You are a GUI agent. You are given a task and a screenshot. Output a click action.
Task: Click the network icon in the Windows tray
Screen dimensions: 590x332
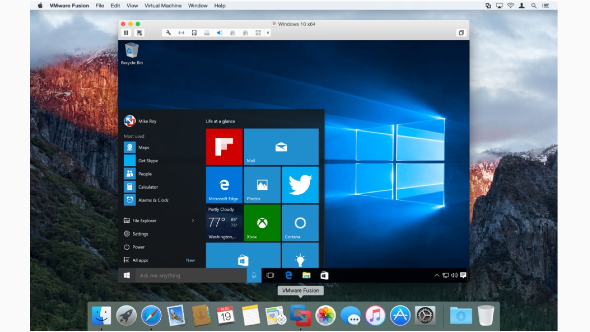[x=445, y=275]
